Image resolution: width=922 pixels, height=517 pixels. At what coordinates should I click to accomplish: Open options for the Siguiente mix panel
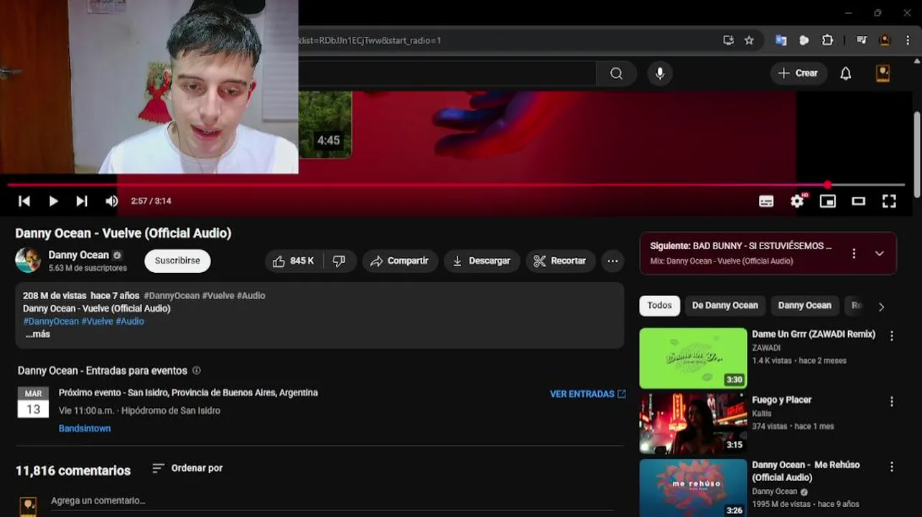854,253
